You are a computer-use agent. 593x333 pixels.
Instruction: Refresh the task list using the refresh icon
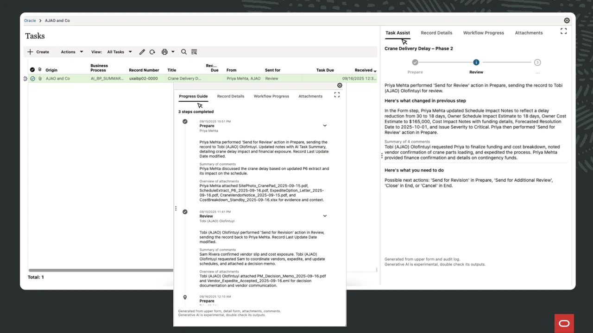point(152,52)
